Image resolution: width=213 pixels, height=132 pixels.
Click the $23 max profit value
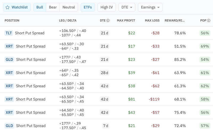132,60
